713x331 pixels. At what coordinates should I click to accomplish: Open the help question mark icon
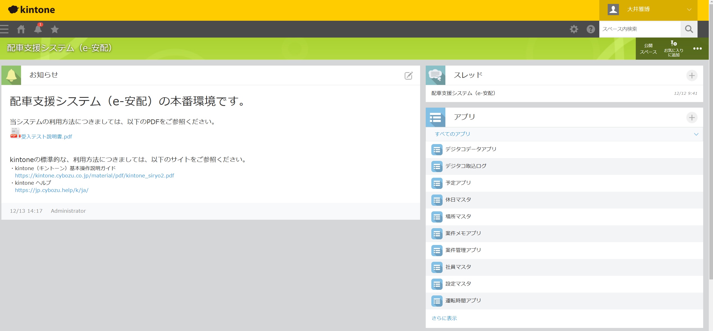tap(591, 29)
